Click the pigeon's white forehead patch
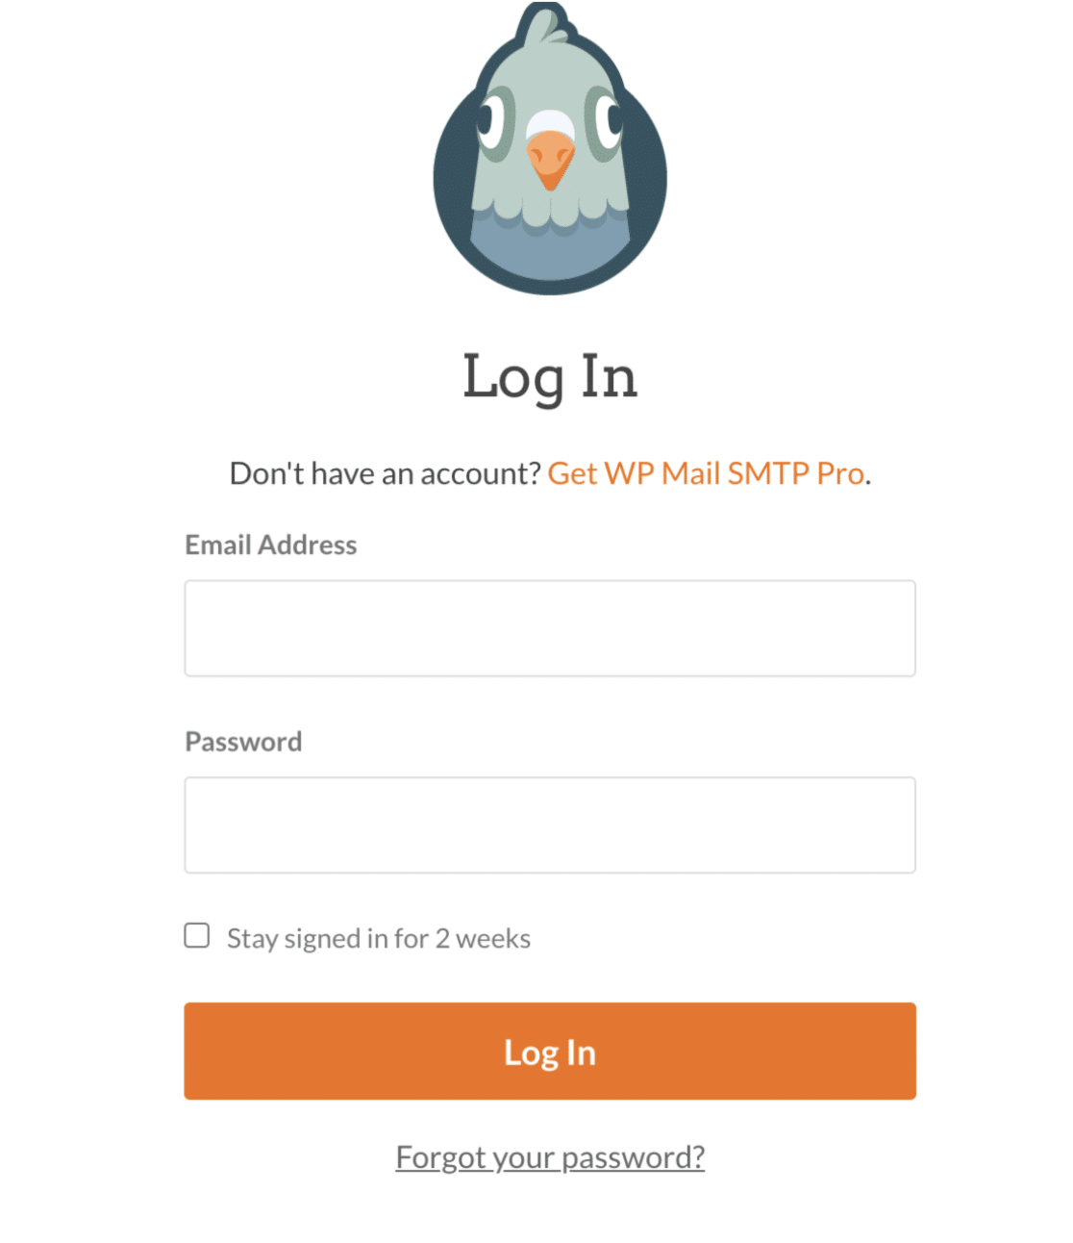This screenshot has height=1243, width=1073. coord(550,123)
